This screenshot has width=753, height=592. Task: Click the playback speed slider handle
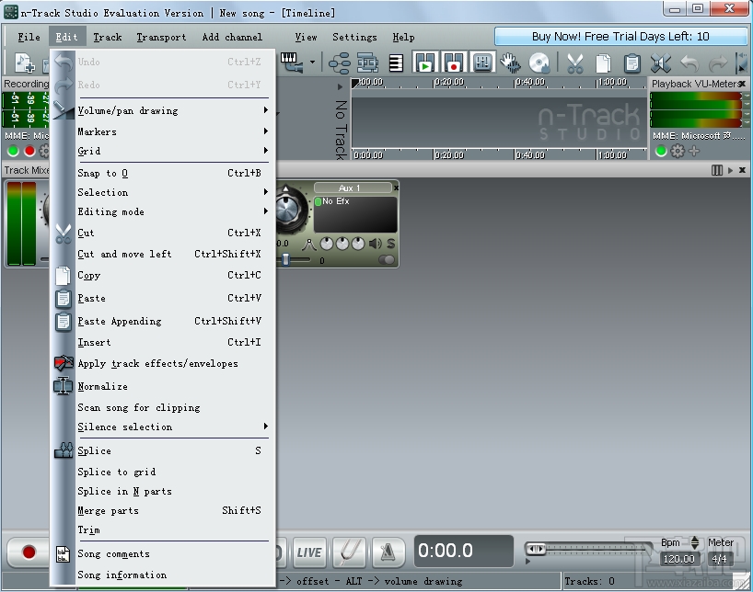coord(536,549)
